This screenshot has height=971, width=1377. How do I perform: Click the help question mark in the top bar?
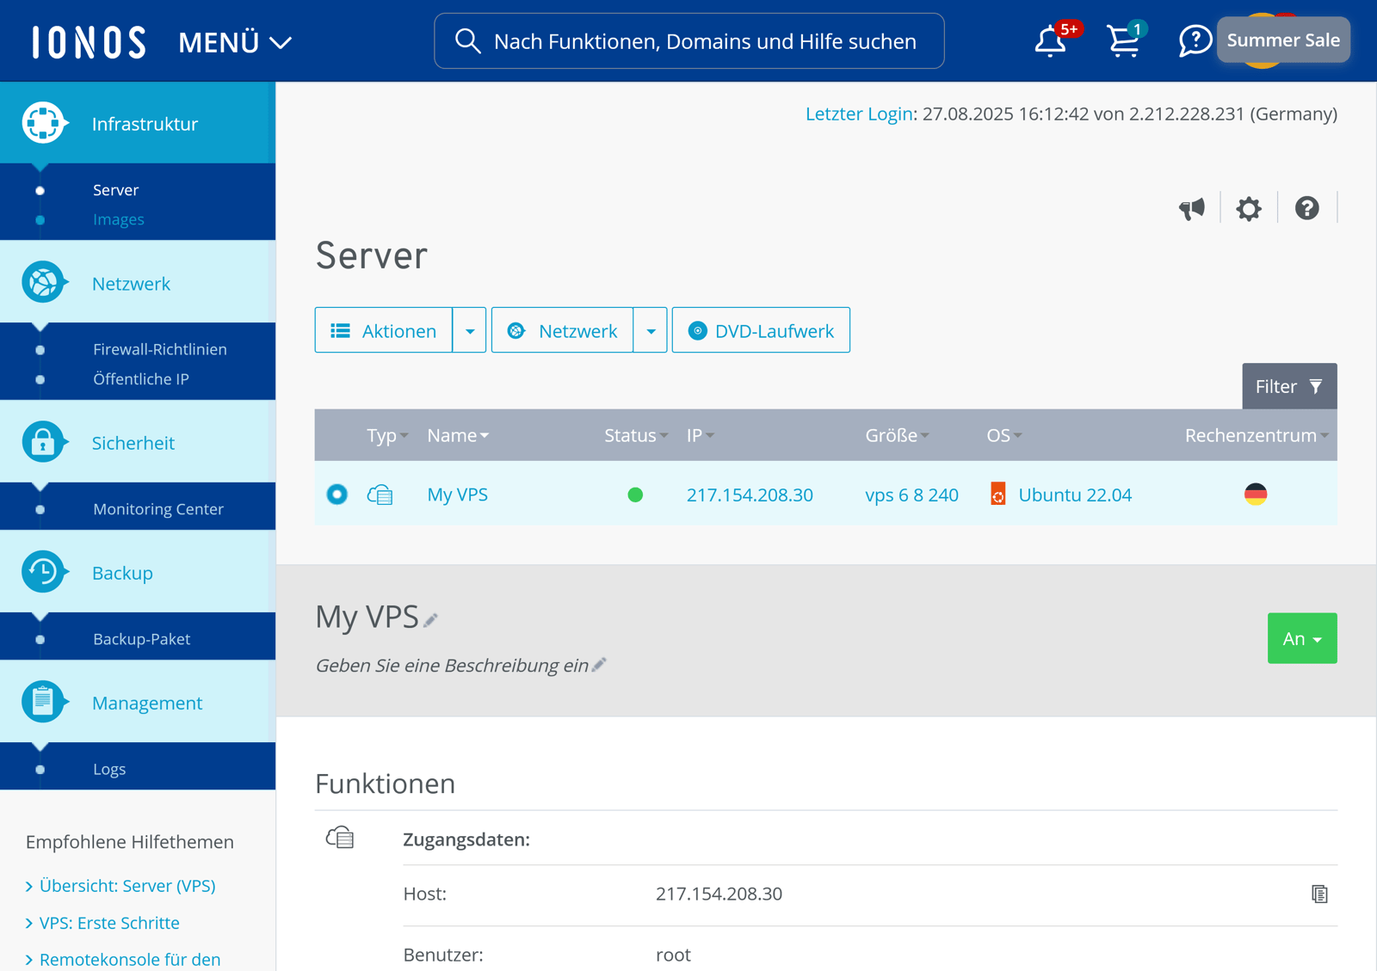pyautogui.click(x=1195, y=40)
